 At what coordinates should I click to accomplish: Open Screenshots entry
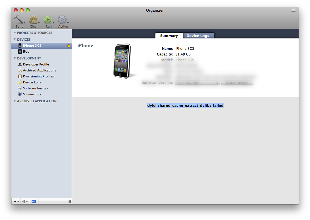32,94
